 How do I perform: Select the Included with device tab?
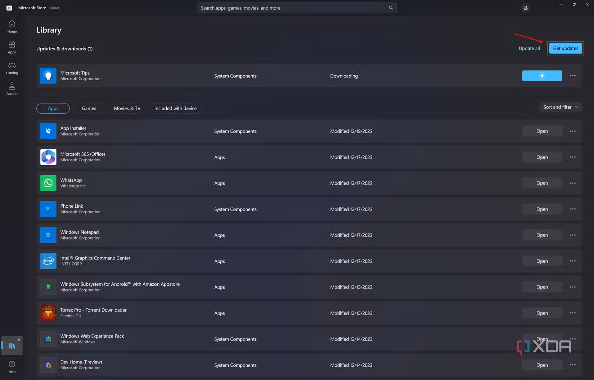(x=175, y=108)
